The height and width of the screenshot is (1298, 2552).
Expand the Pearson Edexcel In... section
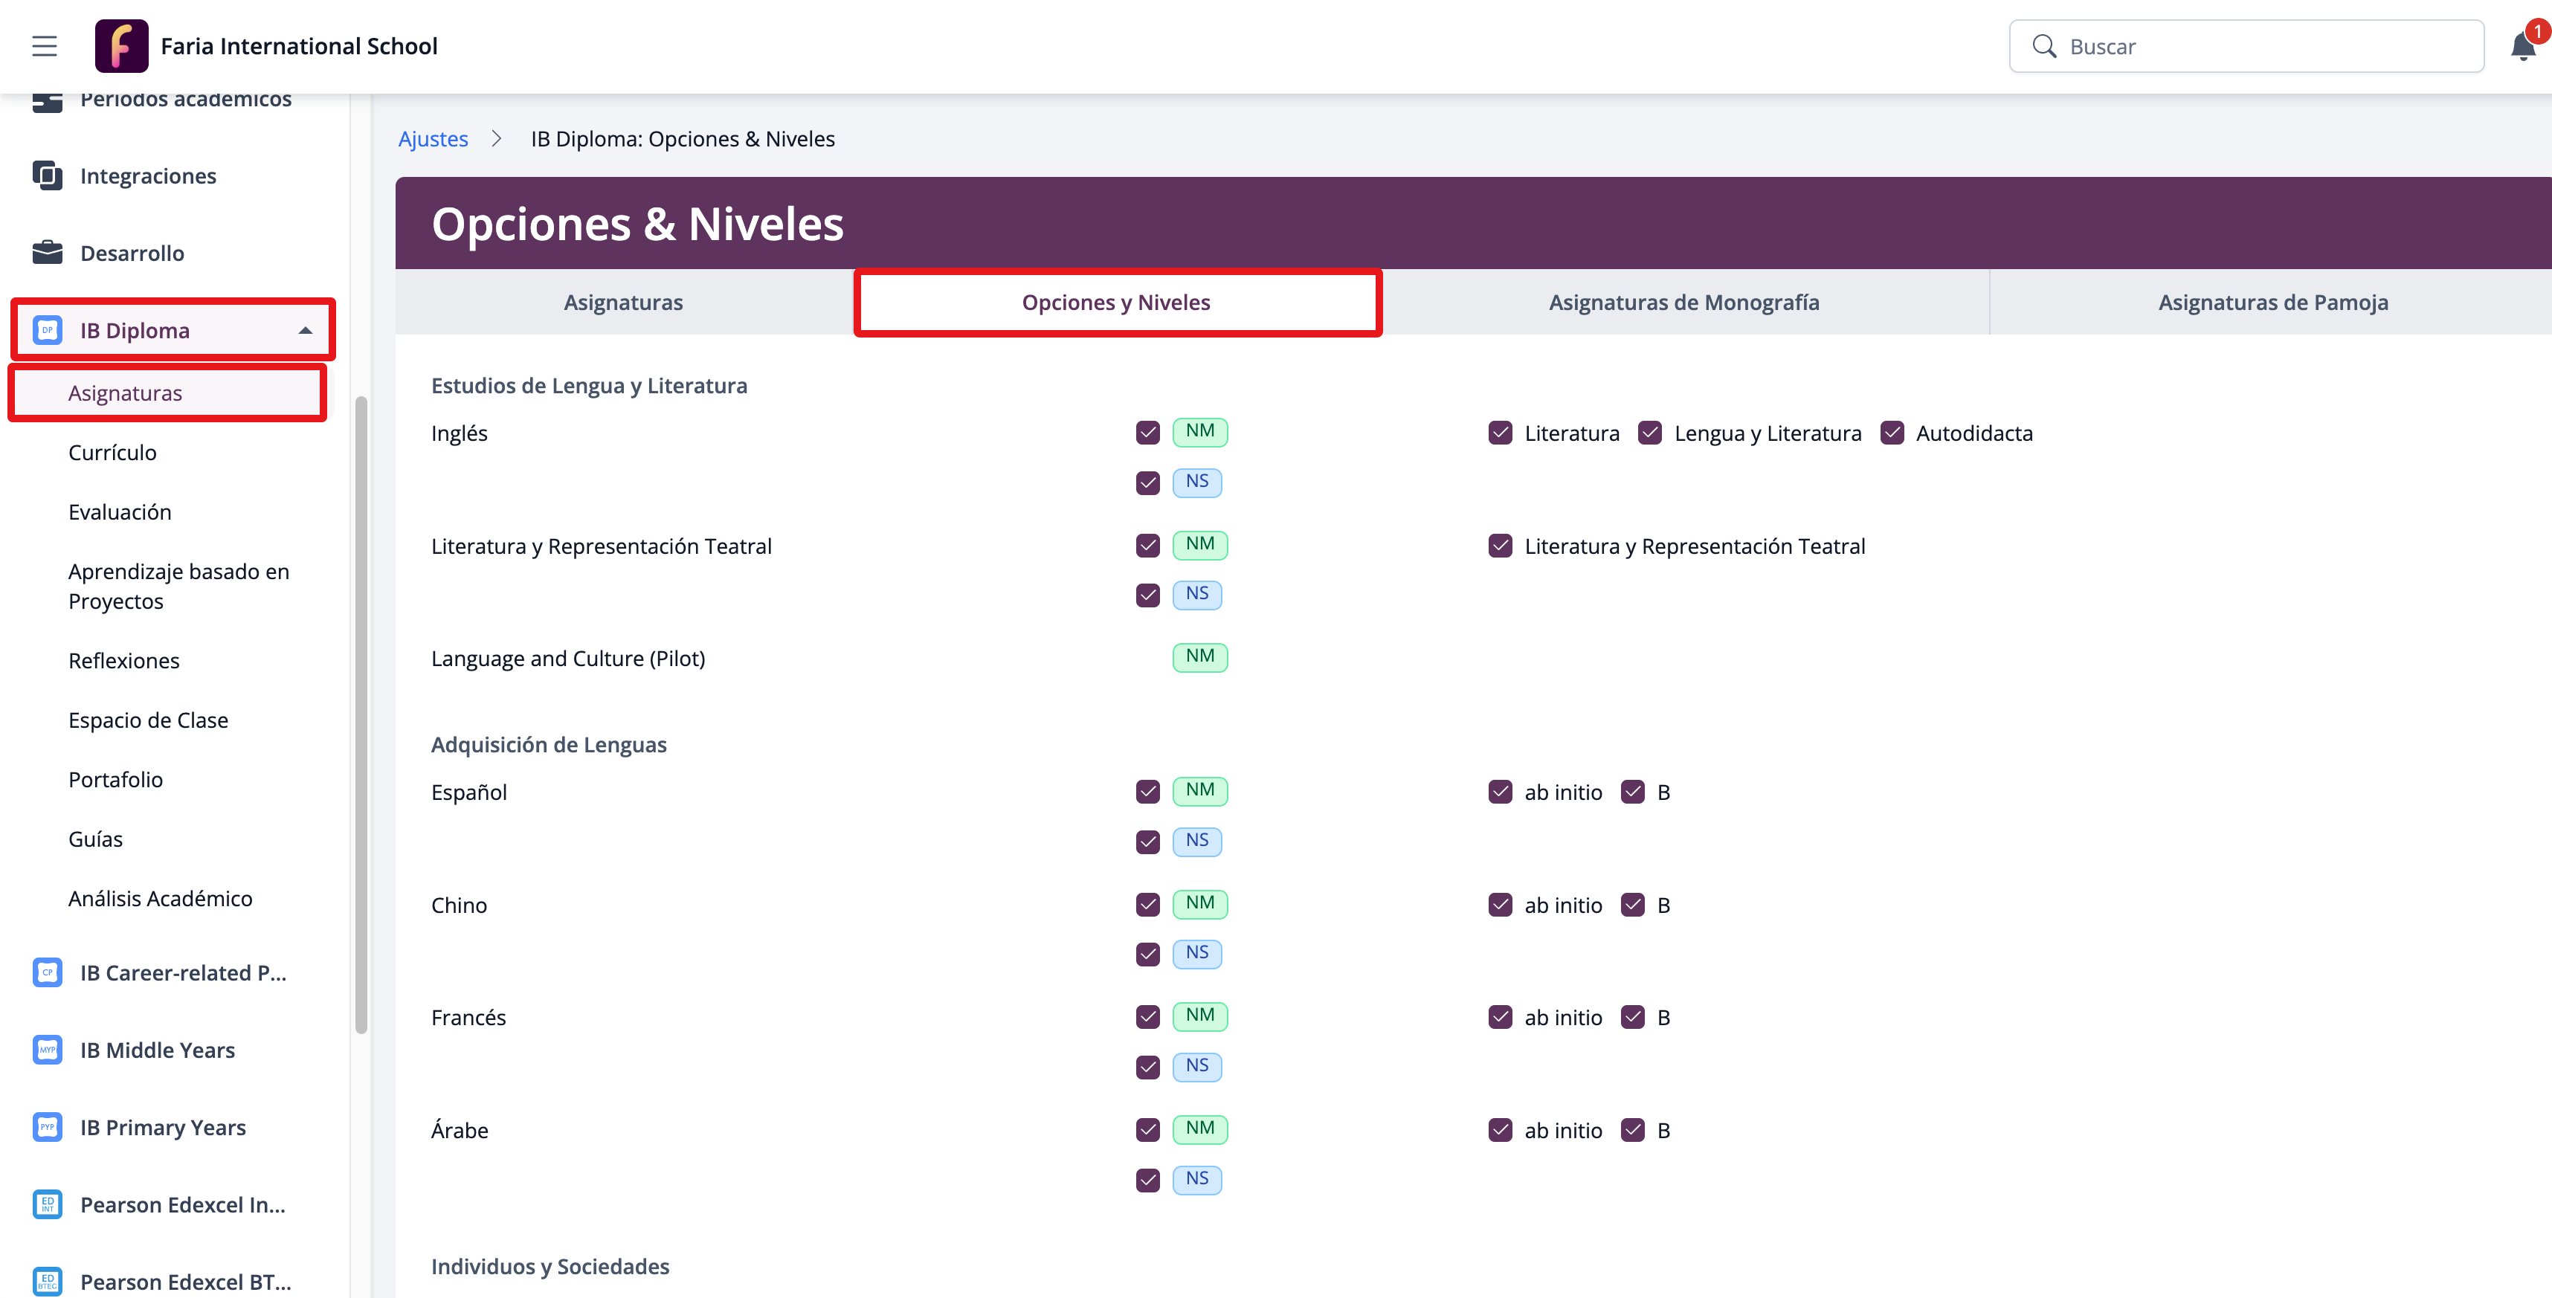tap(182, 1204)
